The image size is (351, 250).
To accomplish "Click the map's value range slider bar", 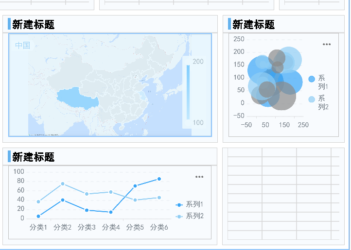I will coord(188,92).
